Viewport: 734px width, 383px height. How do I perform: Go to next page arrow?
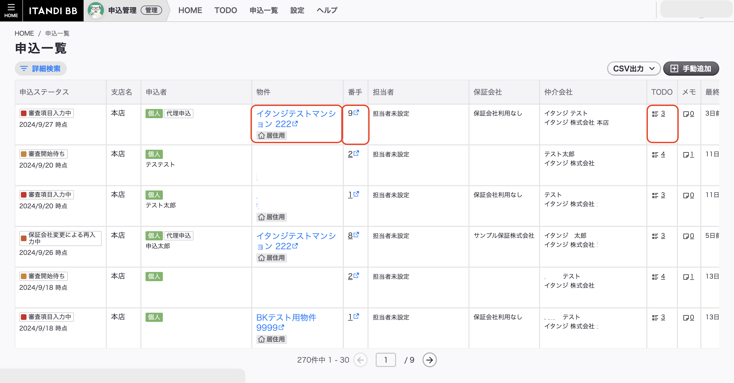coord(429,360)
